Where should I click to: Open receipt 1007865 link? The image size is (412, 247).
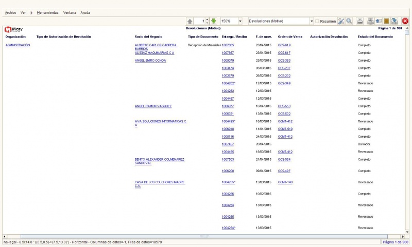228,45
